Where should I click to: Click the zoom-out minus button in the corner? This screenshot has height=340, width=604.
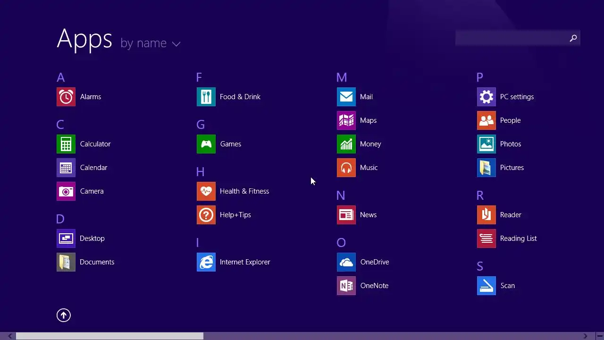point(599,336)
